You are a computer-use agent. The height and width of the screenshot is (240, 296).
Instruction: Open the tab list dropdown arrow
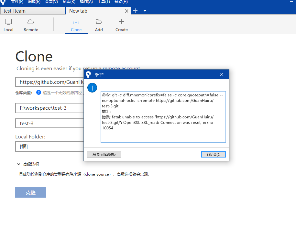145,11
